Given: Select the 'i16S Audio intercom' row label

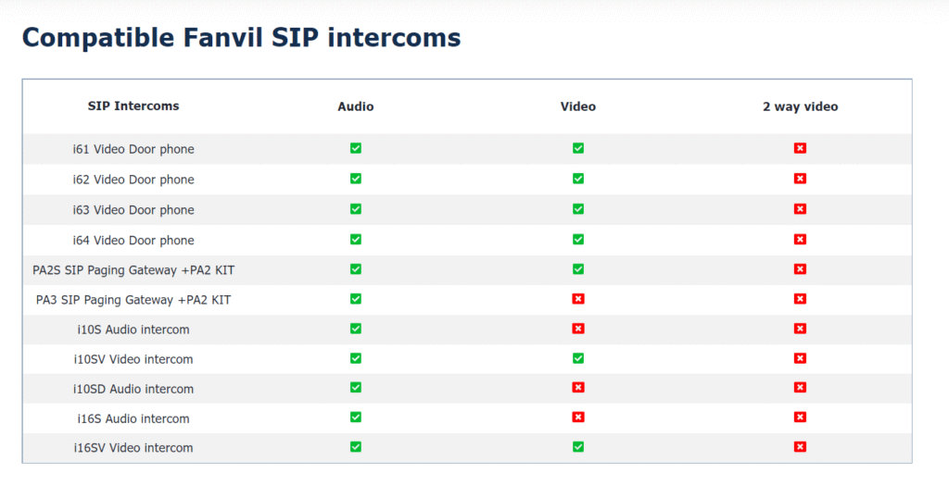Looking at the screenshot, I should pyautogui.click(x=133, y=418).
